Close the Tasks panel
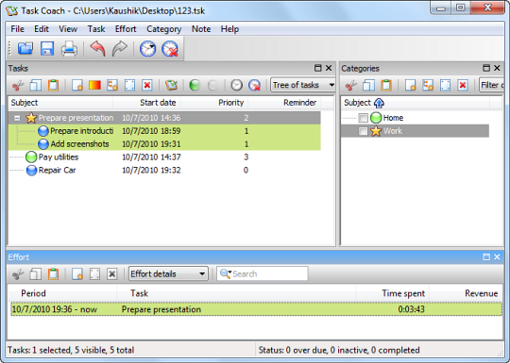510x363 pixels. coord(329,68)
